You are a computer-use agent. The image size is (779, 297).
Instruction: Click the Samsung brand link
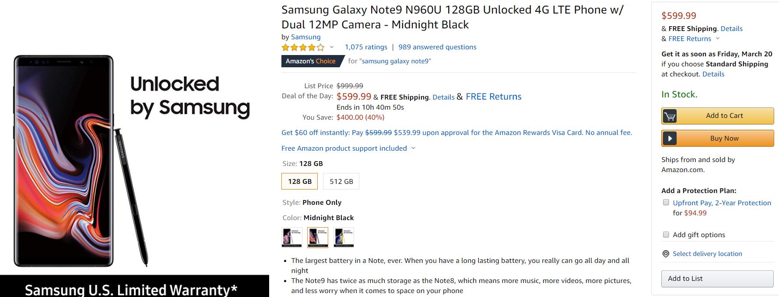click(x=305, y=37)
